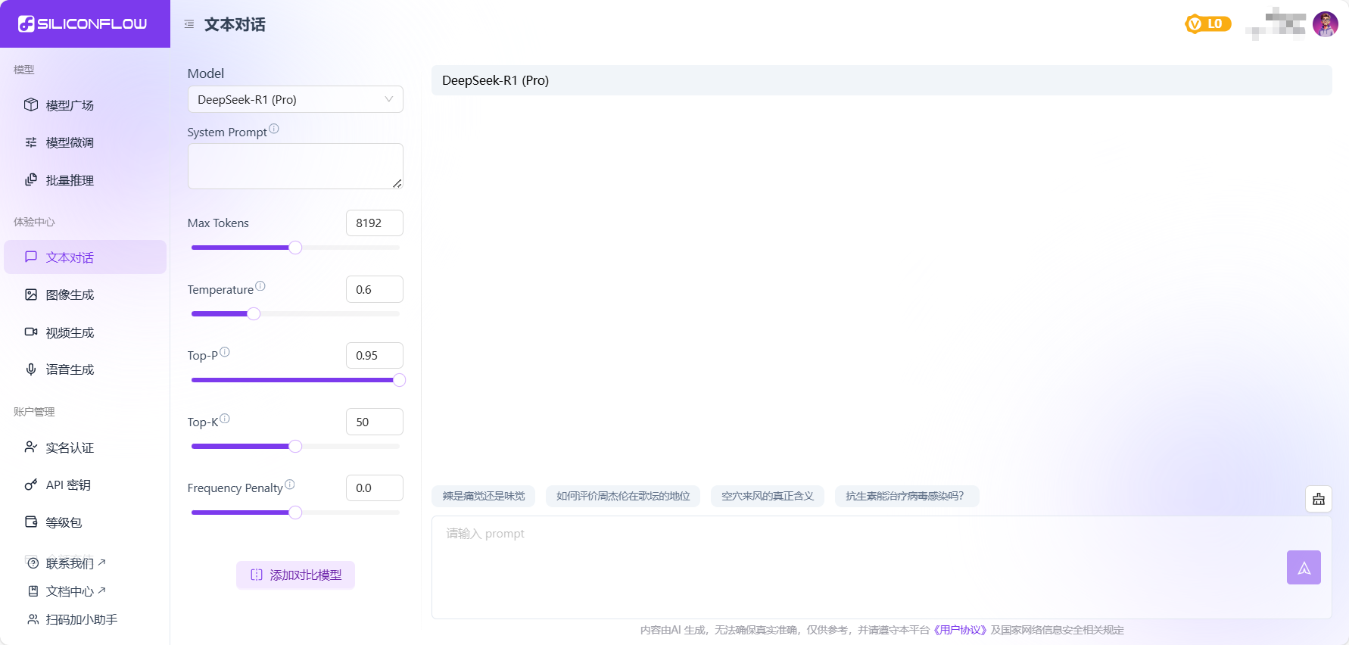Click the 扫码加小助手 people icon

33,619
